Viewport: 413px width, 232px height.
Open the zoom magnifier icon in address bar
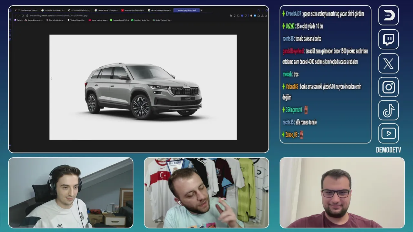tap(231, 15)
